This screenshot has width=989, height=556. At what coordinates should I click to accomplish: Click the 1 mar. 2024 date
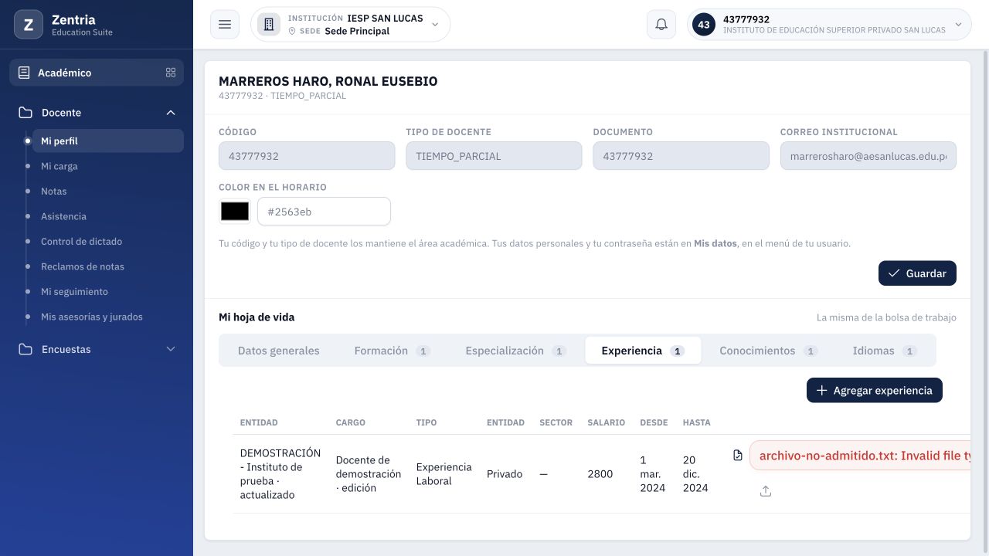653,474
